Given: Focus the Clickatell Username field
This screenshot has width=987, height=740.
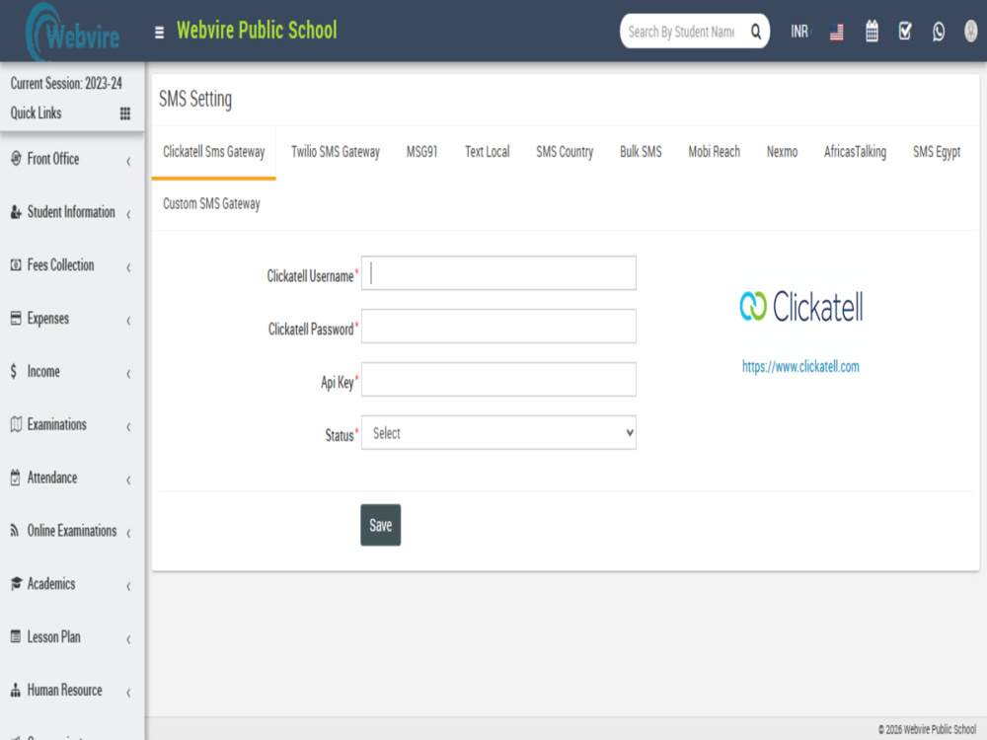Looking at the screenshot, I should pos(498,273).
